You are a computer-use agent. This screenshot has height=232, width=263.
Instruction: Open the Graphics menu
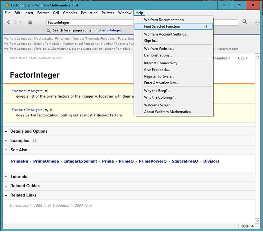[70, 13]
